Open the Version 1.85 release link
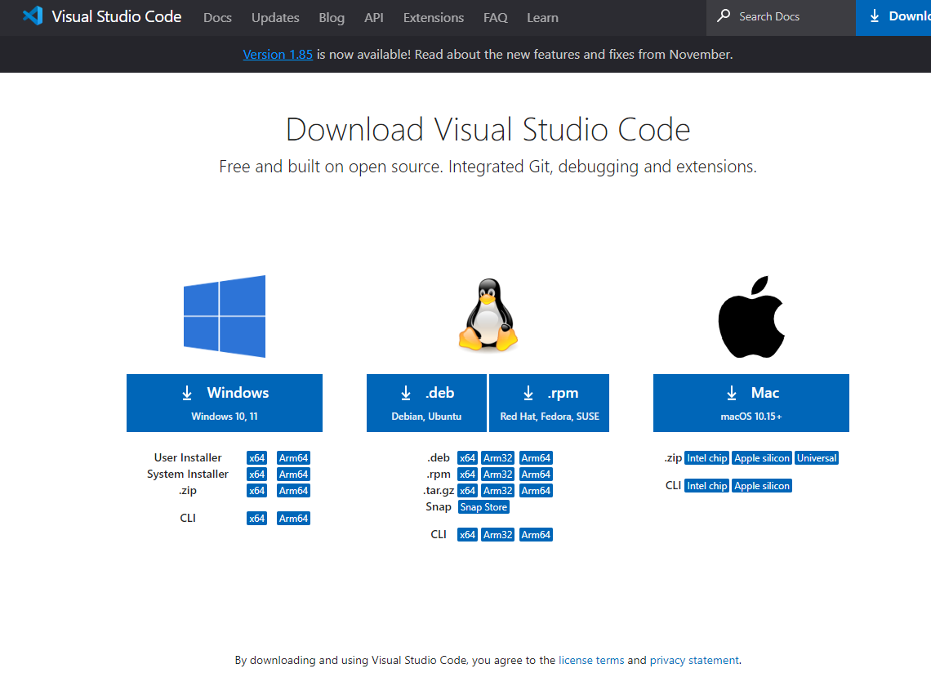 (x=278, y=55)
